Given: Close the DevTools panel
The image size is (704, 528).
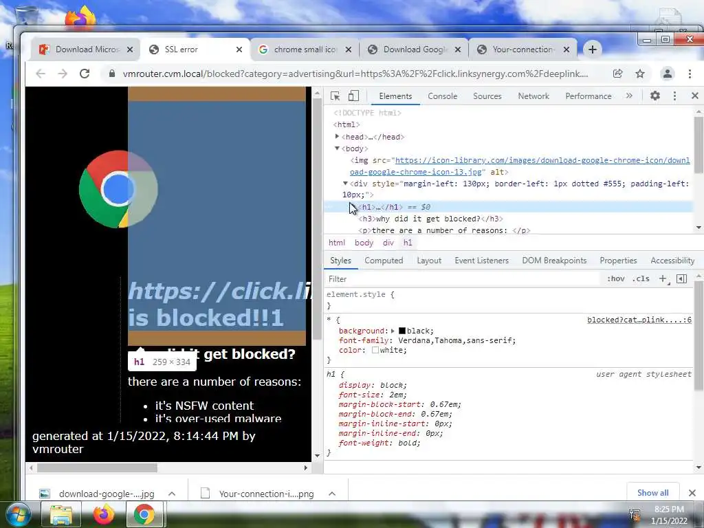Looking at the screenshot, I should (x=695, y=96).
